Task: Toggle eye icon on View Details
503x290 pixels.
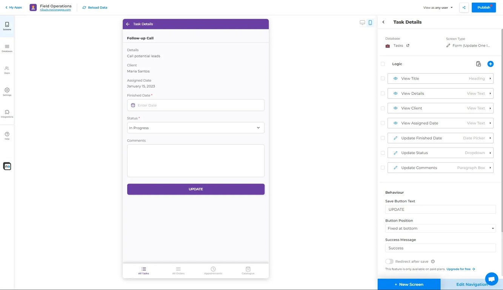Action: (395, 93)
